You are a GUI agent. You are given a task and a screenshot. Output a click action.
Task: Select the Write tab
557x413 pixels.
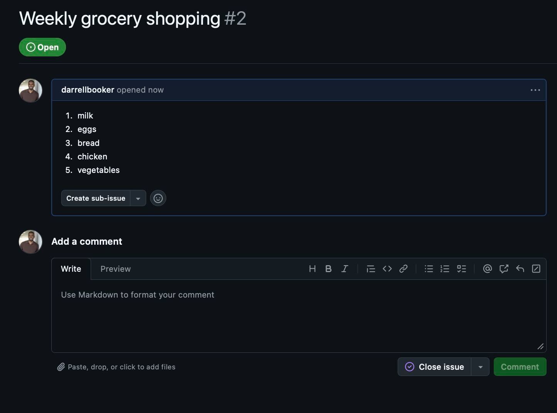pyautogui.click(x=71, y=269)
